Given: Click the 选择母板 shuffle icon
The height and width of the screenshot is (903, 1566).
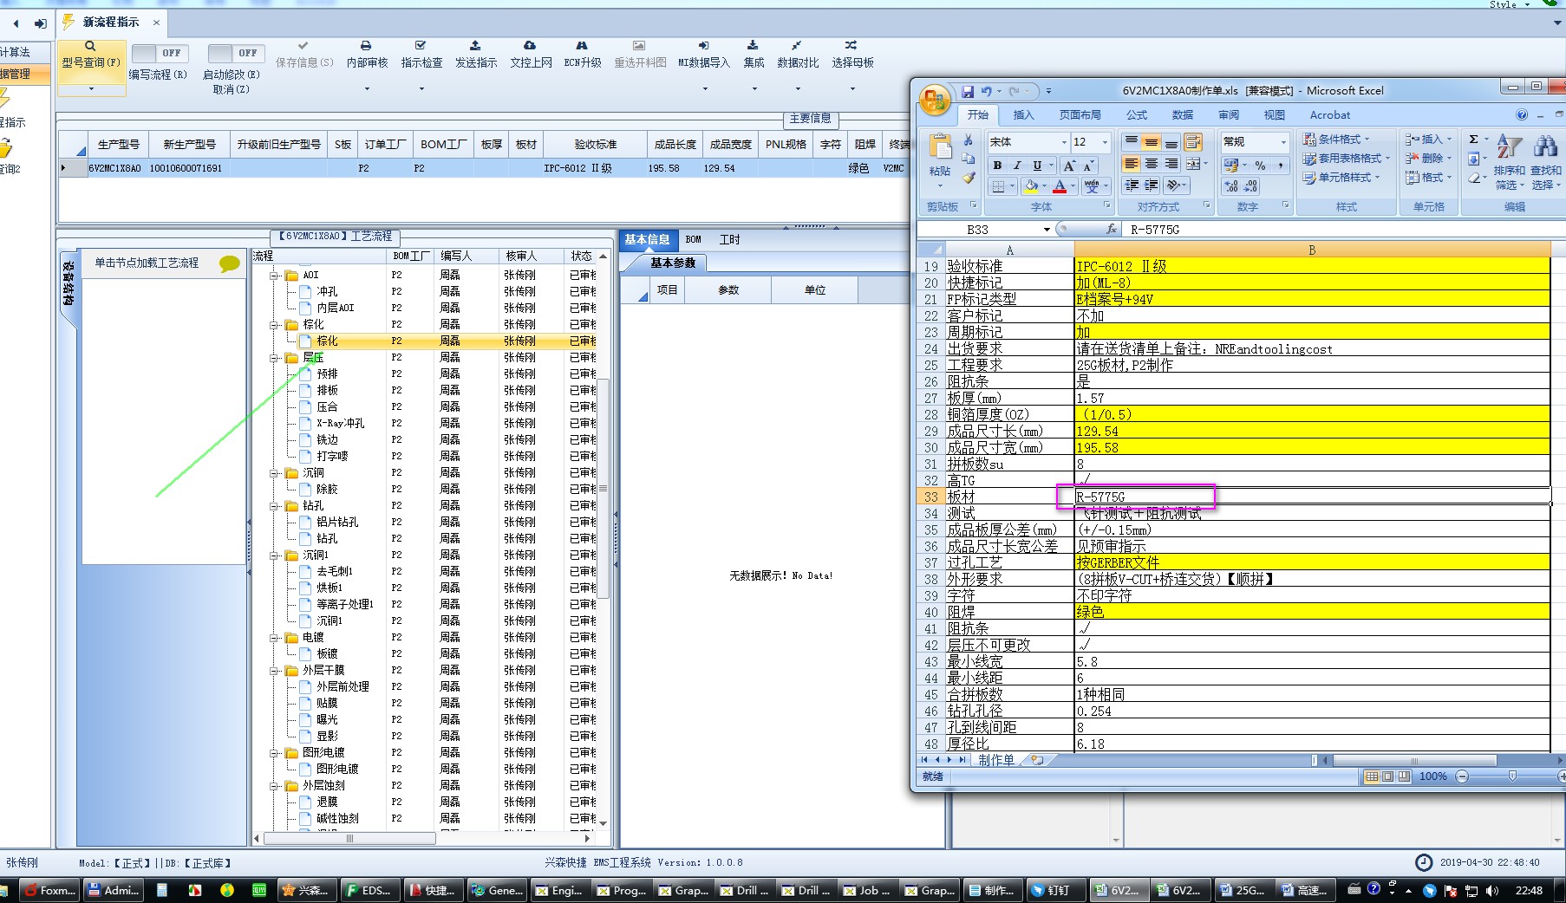Looking at the screenshot, I should pyautogui.click(x=852, y=45).
